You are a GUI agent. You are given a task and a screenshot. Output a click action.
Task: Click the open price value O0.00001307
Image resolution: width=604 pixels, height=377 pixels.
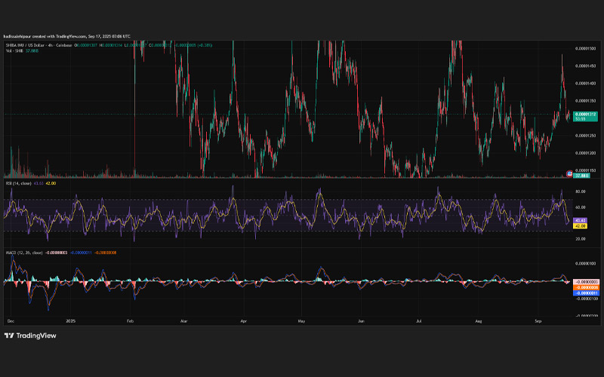(x=86, y=45)
